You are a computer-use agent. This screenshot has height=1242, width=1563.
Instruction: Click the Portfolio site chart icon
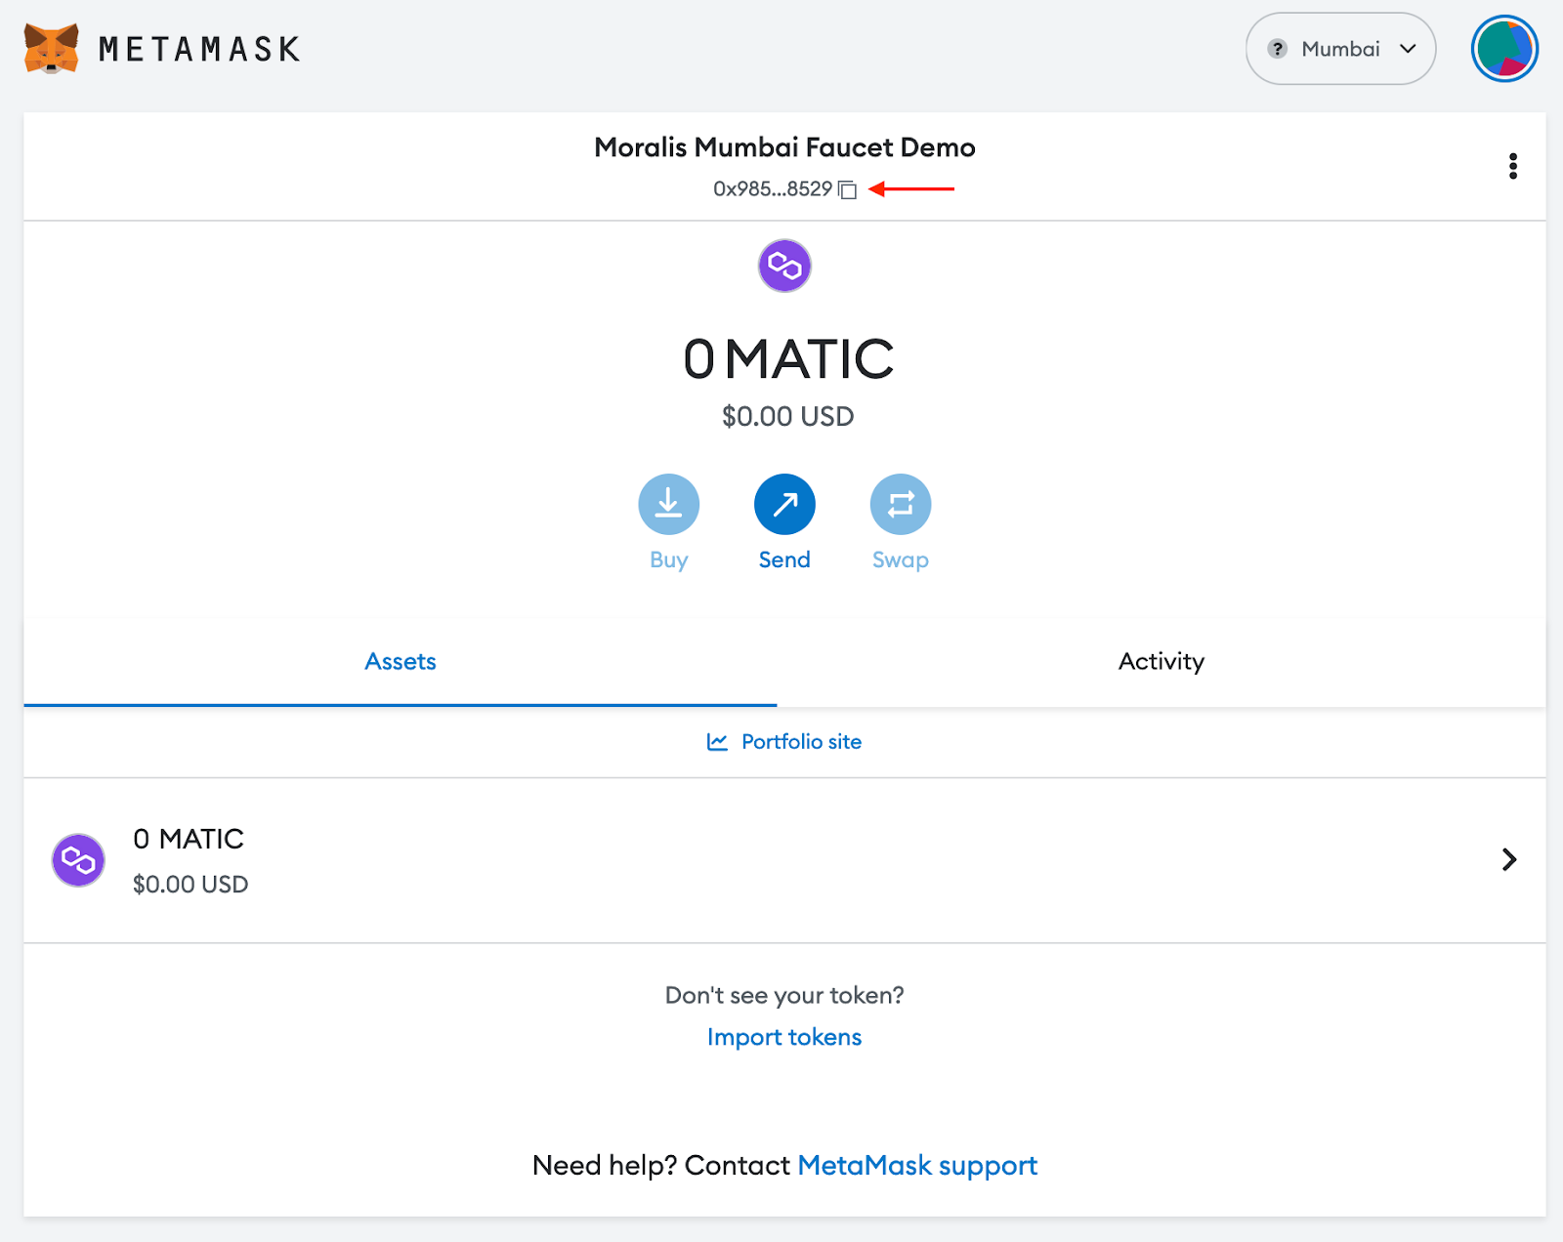[717, 742]
